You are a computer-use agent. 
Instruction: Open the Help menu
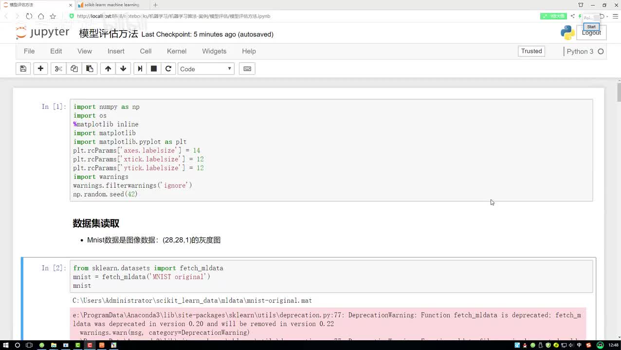click(x=249, y=51)
